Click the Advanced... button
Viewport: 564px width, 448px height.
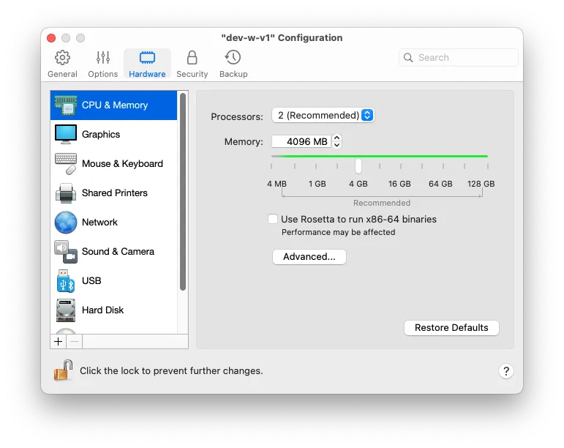pos(309,257)
